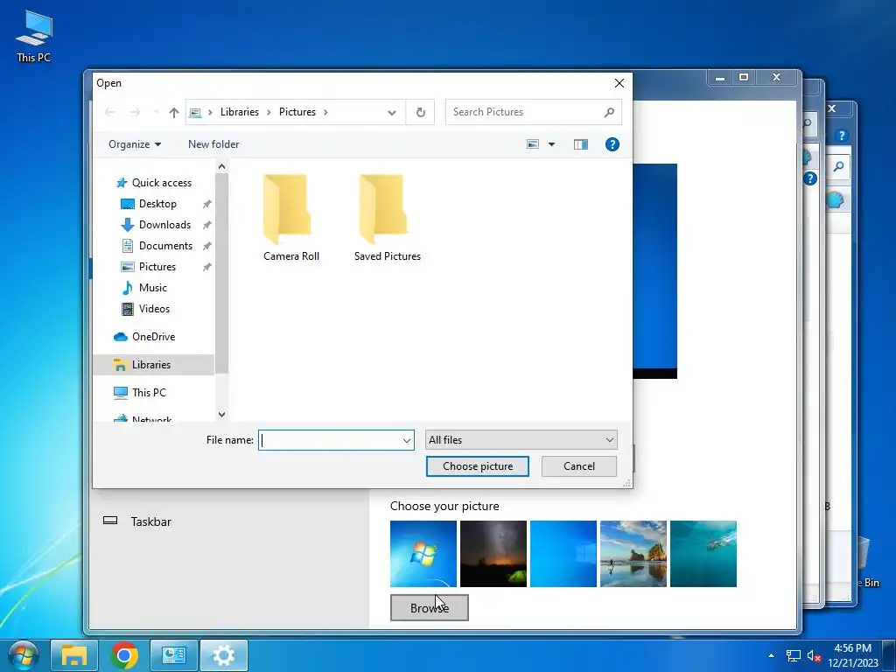Open Control Panel taskbar icon

[x=174, y=655]
